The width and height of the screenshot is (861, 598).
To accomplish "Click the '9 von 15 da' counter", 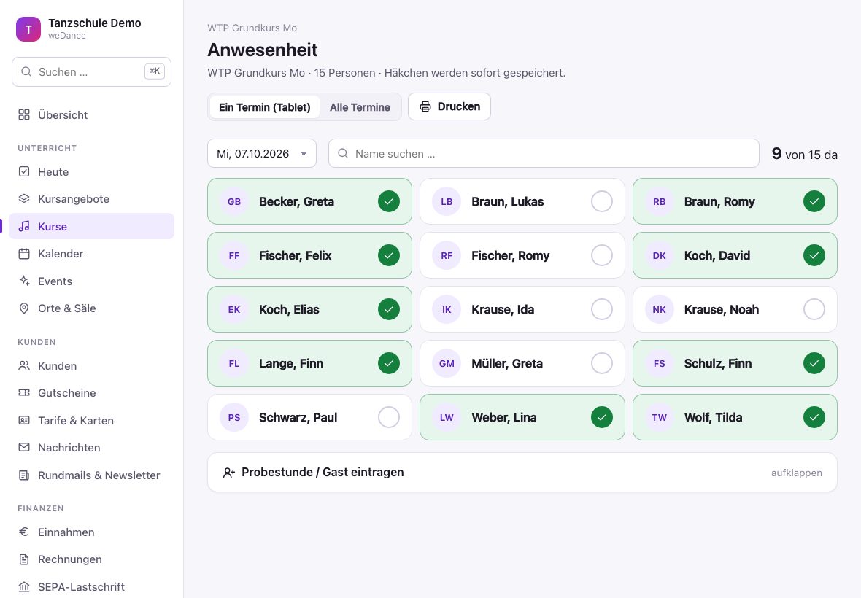I will 804,154.
